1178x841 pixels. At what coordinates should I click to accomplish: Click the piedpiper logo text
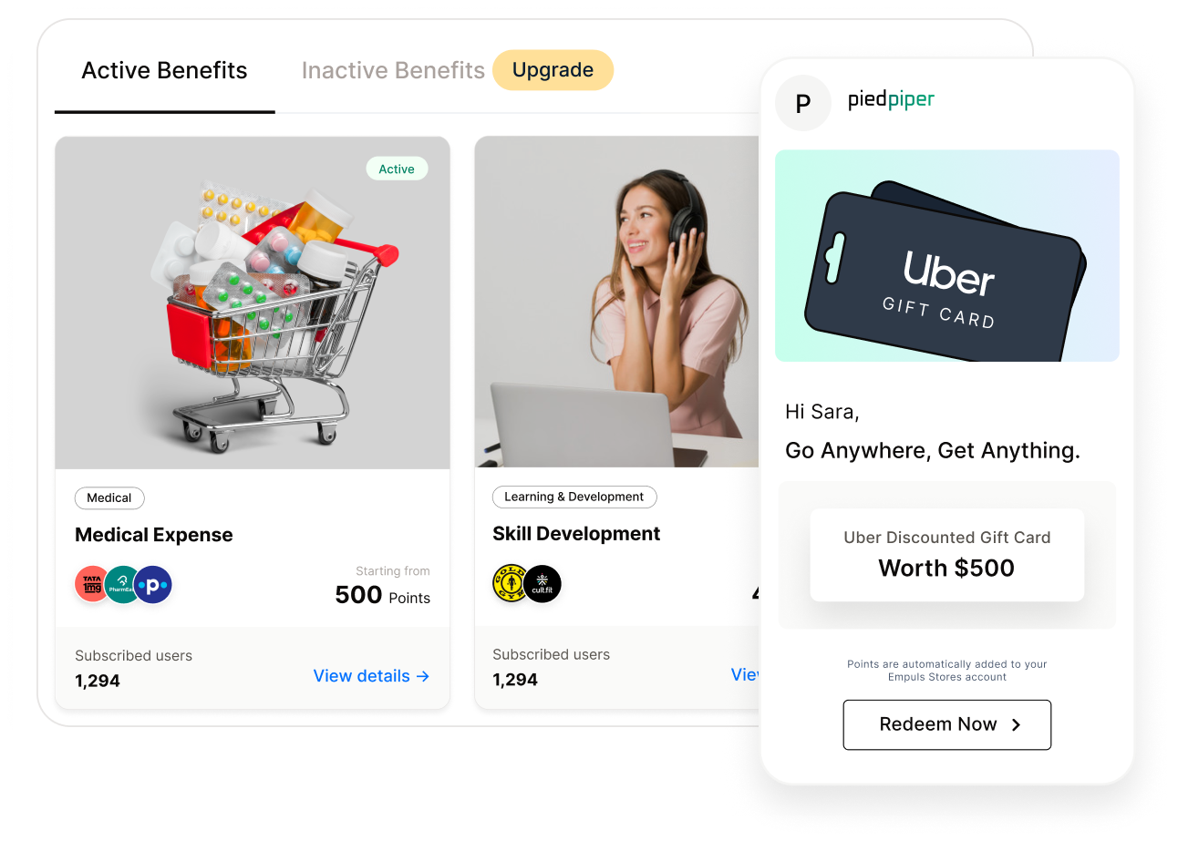pos(891,99)
